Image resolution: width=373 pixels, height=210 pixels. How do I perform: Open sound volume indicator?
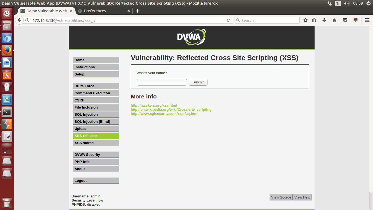click(347, 3)
